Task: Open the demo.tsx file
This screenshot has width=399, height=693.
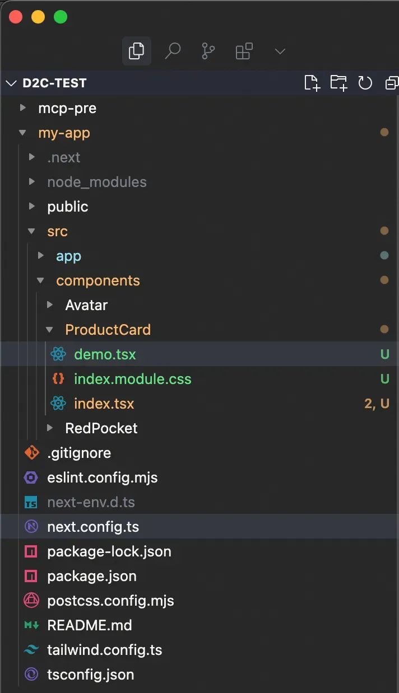Action: point(105,354)
